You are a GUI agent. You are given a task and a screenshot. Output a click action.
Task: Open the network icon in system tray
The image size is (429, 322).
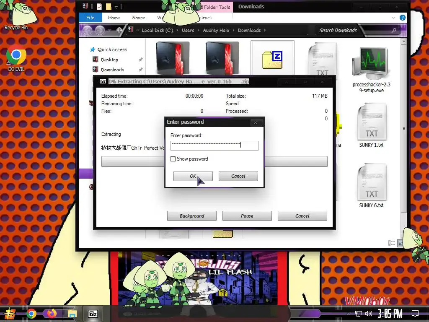[x=359, y=314]
